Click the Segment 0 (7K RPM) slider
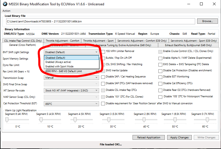Image resolution: width=221 pixels, height=149 pixels. 207,120
